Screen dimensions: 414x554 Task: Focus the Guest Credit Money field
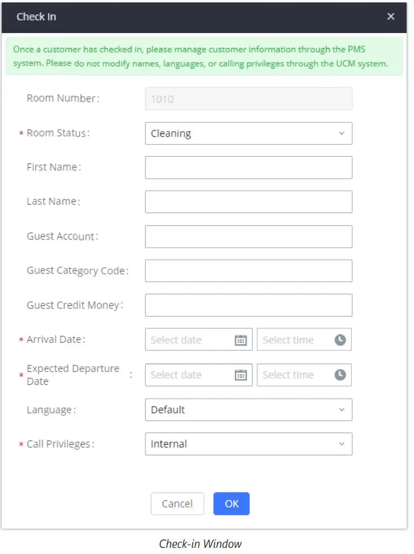pos(248,305)
